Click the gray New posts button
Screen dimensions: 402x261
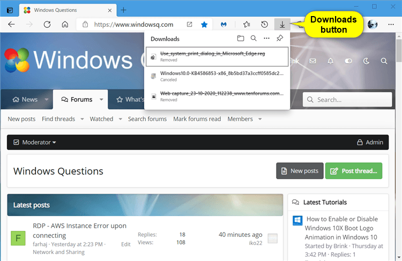300,171
